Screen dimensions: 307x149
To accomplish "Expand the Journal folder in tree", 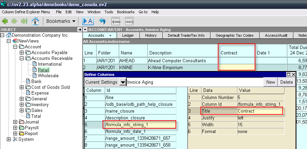I will [15, 122].
